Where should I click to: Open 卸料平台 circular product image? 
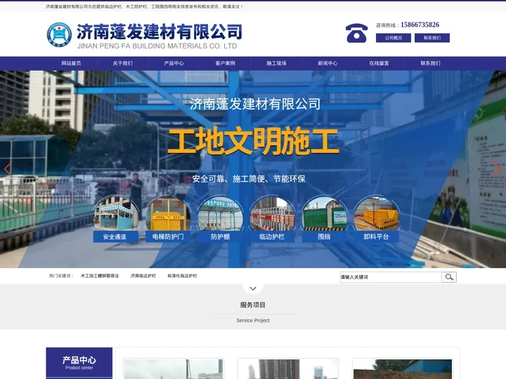376,213
